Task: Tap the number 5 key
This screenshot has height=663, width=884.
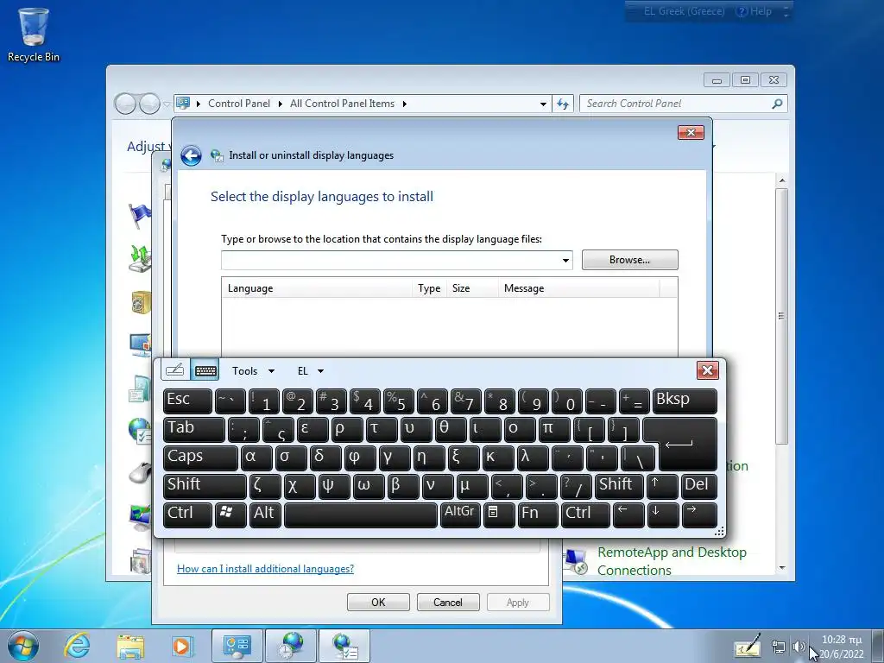Action: point(399,401)
